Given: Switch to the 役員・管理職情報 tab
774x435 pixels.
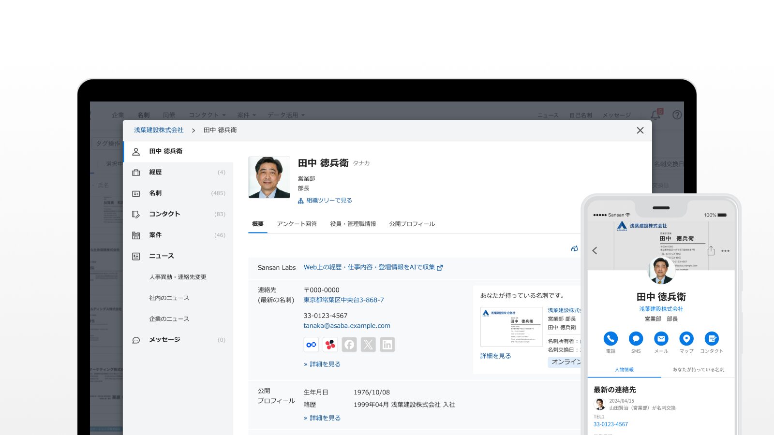Looking at the screenshot, I should [x=353, y=224].
